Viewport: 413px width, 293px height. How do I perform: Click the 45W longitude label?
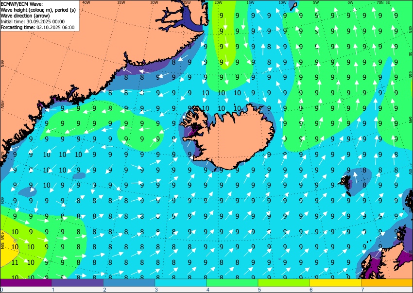click(x=2, y=104)
